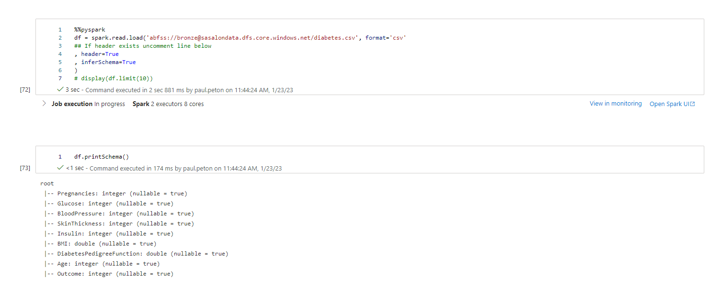Select the execution count marker [73]
711x289 pixels.
tap(24, 168)
